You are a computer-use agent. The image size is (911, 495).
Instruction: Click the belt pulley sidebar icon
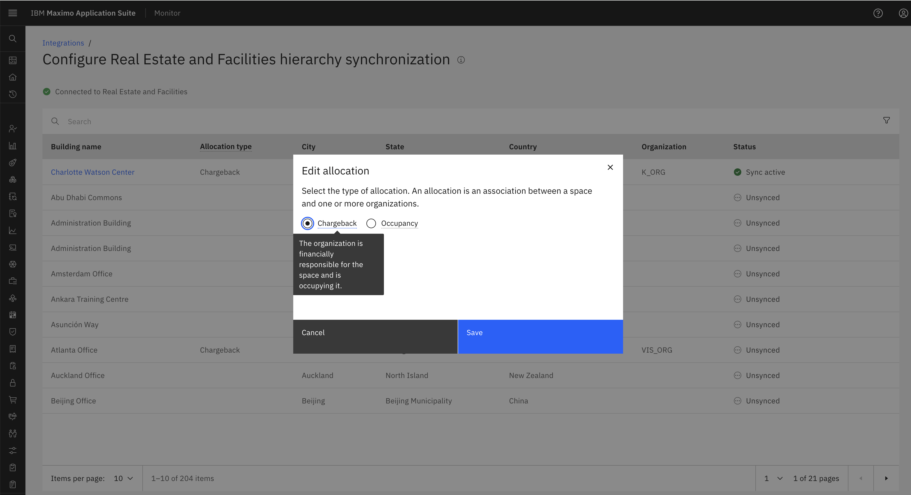click(13, 163)
